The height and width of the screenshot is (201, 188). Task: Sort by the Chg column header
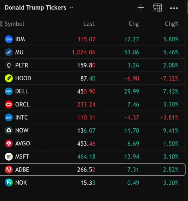134,24
